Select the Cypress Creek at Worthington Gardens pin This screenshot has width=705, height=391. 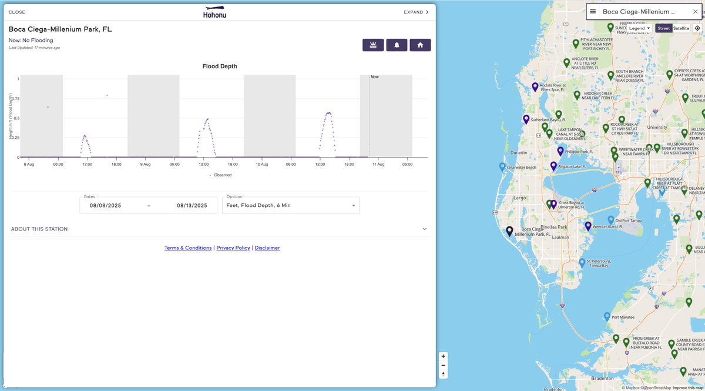[669, 75]
